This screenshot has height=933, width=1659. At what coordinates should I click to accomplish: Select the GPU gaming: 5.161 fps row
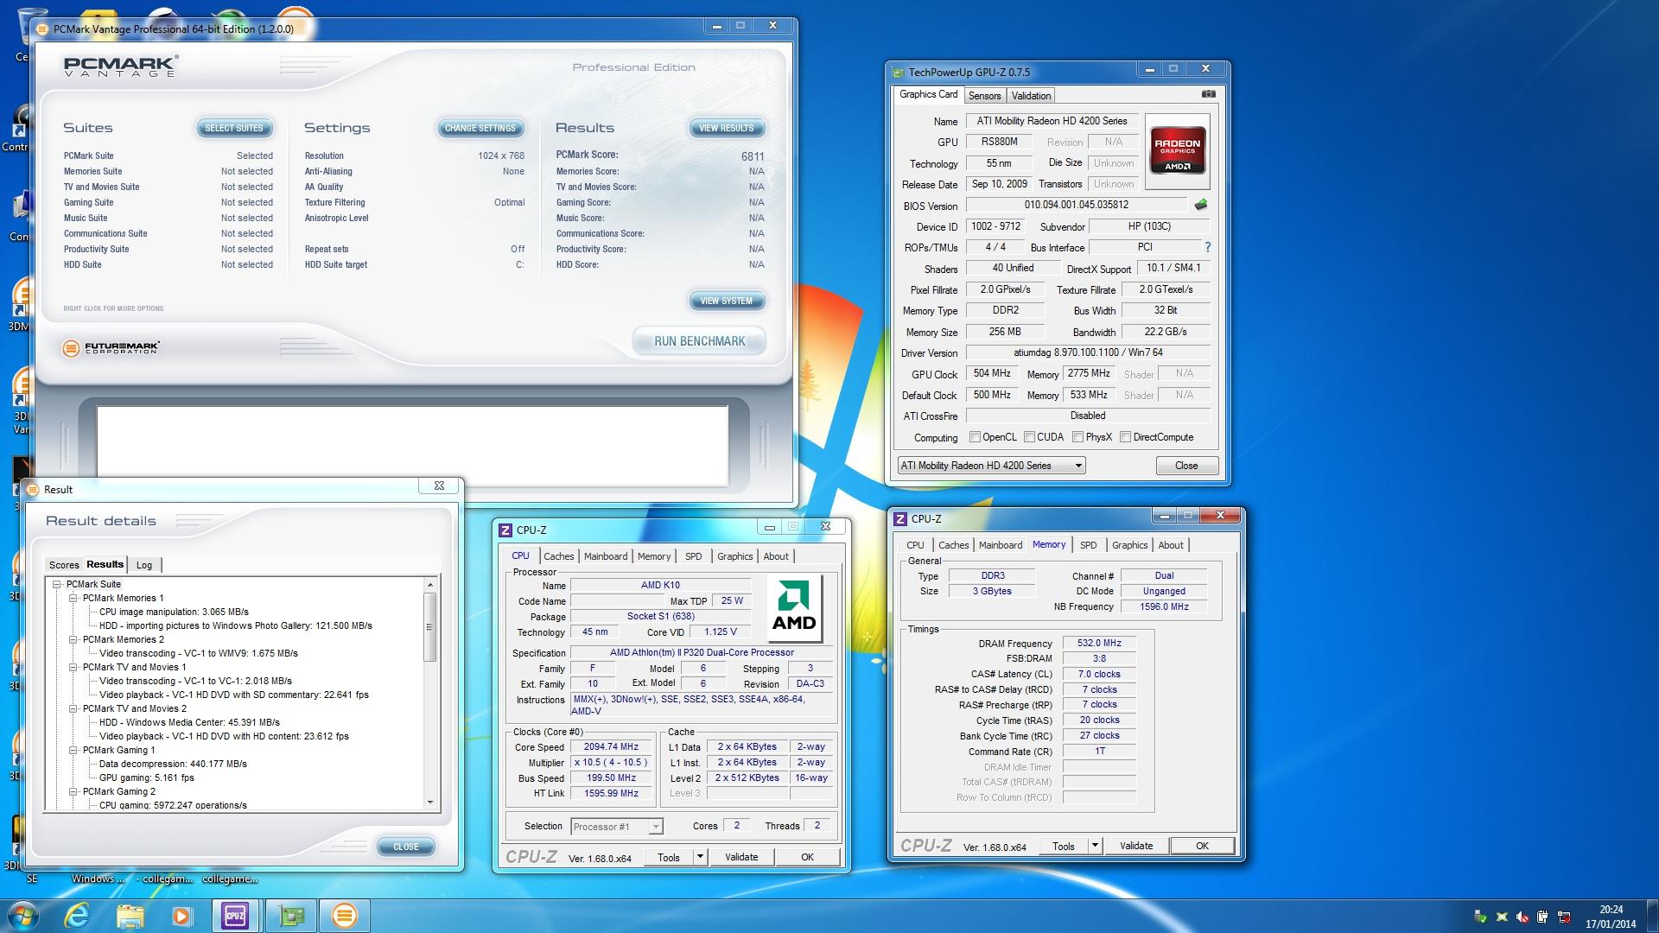146,778
